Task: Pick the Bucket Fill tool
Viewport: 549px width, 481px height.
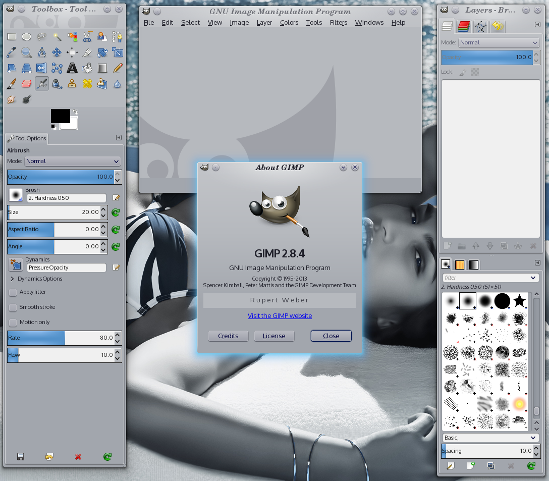Action: [x=87, y=68]
